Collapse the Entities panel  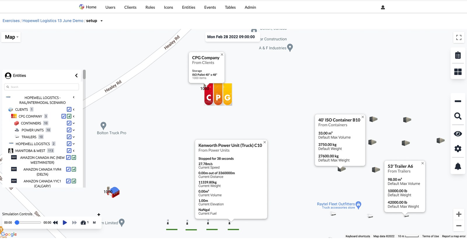click(76, 76)
